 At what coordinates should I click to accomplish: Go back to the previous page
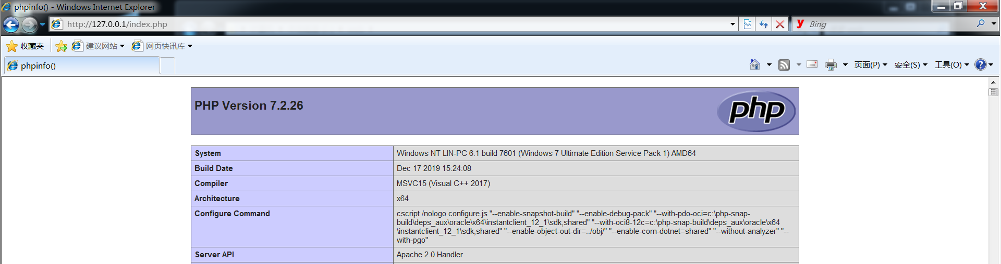pos(11,24)
